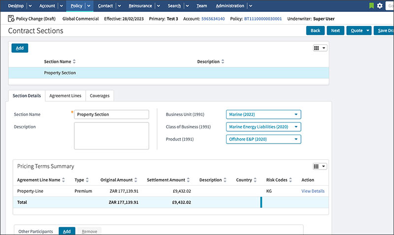
Task: Click the Next button
Action: click(x=335, y=30)
